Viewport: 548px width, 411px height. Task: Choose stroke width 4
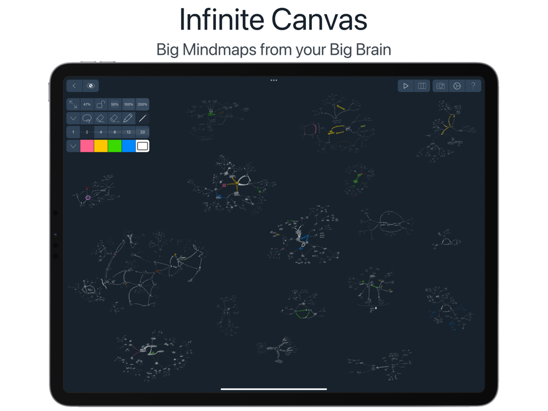(x=101, y=132)
